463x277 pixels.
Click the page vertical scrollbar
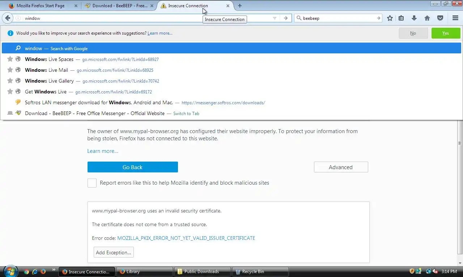coord(460,188)
